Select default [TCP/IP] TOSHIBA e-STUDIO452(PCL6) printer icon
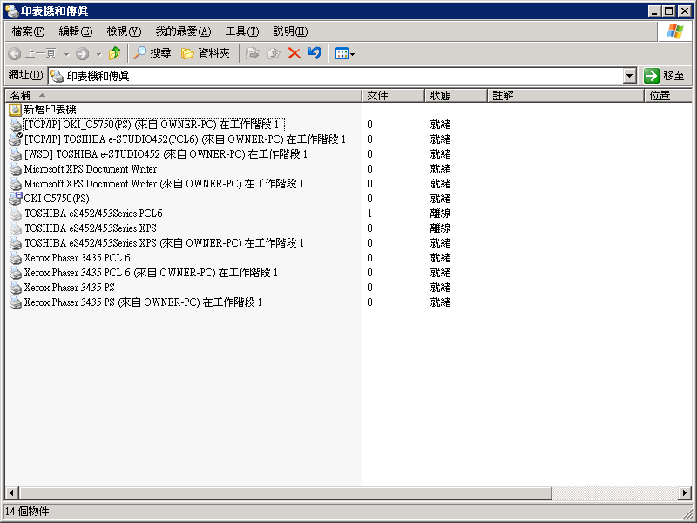 tap(16, 139)
